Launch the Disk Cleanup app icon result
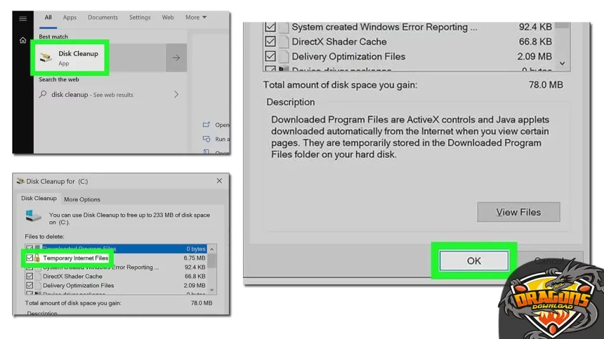The width and height of the screenshot is (604, 339). point(45,58)
